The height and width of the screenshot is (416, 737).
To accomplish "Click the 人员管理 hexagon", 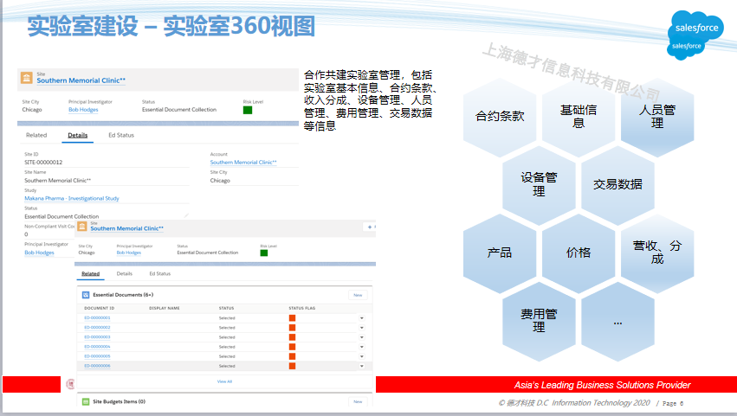I will 657,117.
